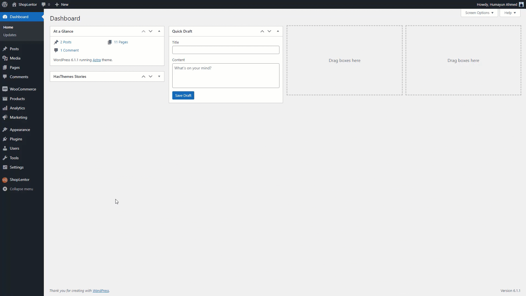526x296 pixels.
Task: Open the WooCommerce sidebar icon
Action: 5,89
